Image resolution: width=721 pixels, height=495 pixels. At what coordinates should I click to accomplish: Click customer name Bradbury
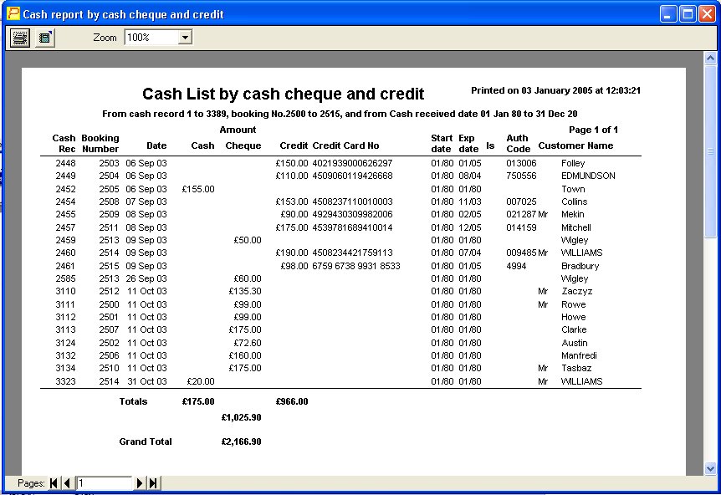click(580, 266)
